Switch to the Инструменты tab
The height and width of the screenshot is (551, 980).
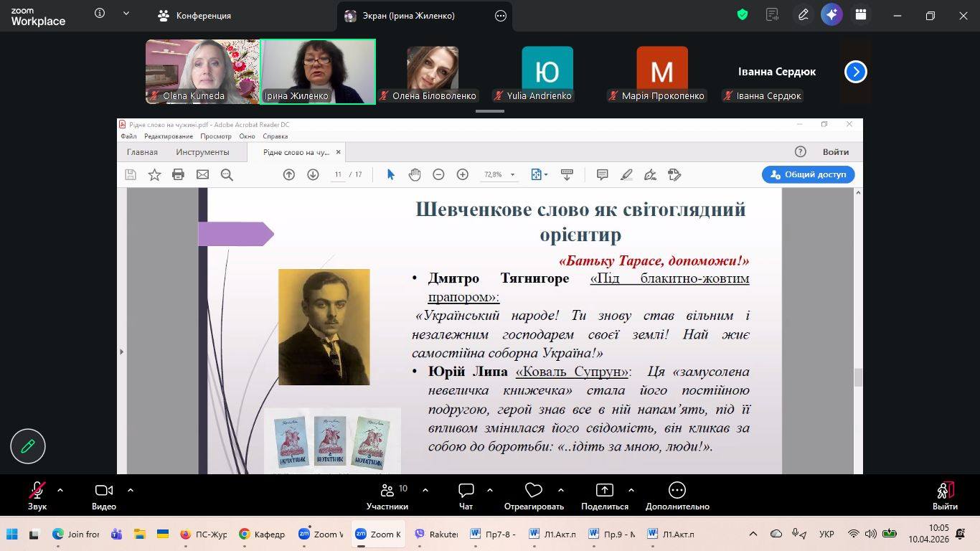click(202, 152)
